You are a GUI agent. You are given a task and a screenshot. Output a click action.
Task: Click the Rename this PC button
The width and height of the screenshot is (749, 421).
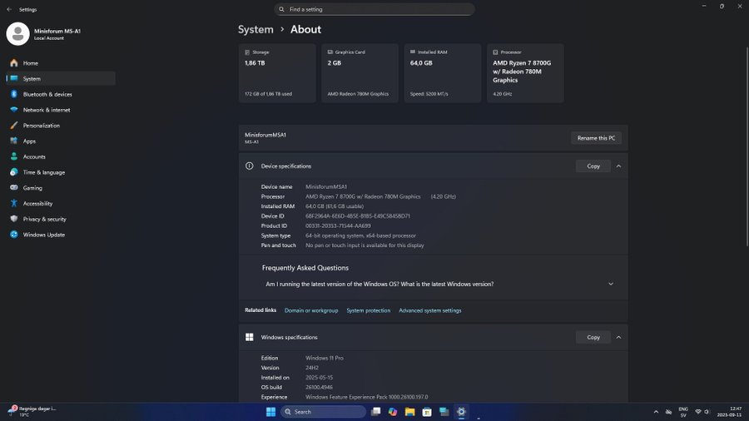(596, 138)
